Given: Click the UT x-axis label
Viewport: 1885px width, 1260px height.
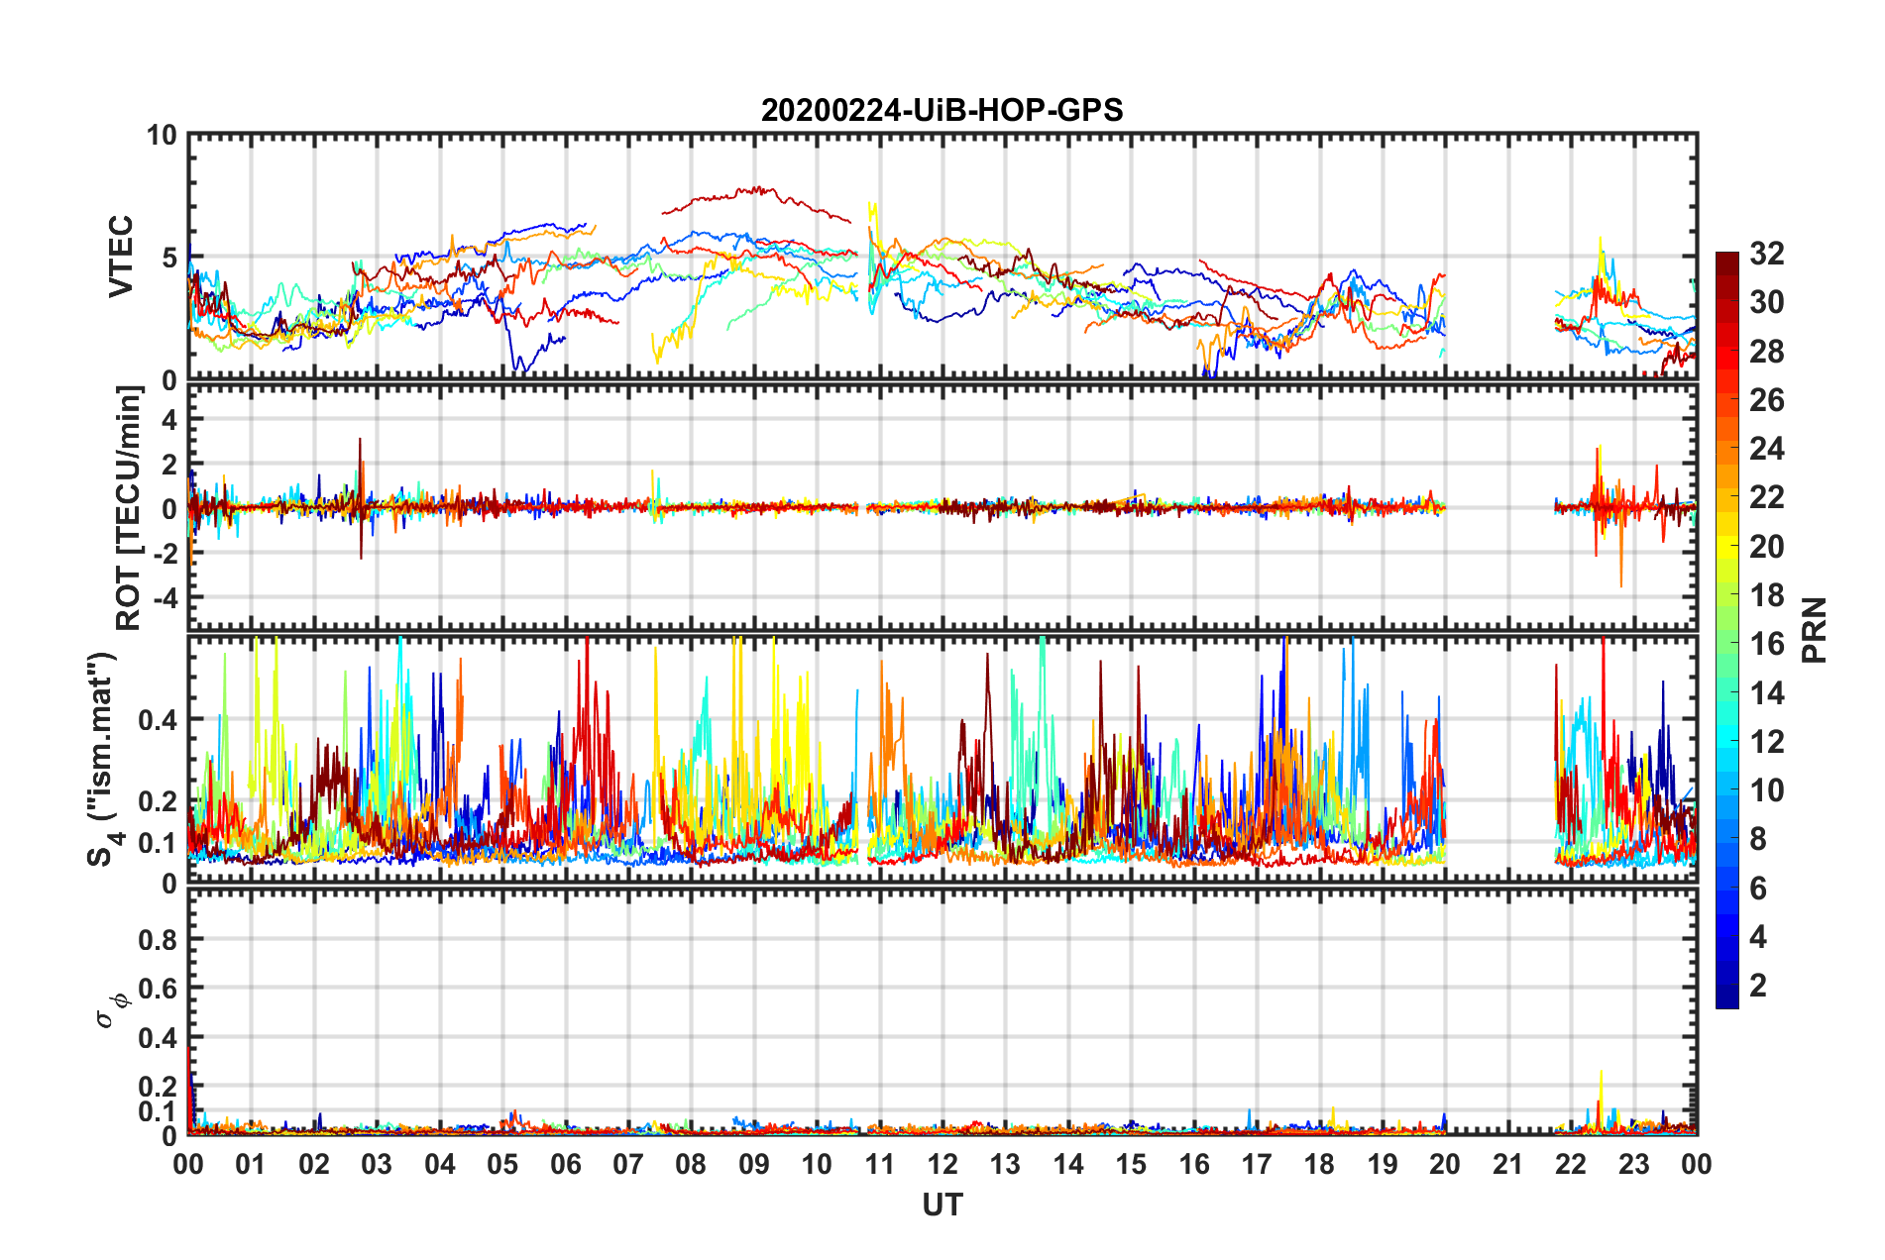Looking at the screenshot, I should tap(942, 1205).
